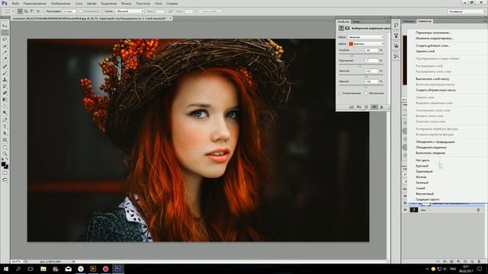Open the collapsed Clone Source panel icon

[396, 46]
